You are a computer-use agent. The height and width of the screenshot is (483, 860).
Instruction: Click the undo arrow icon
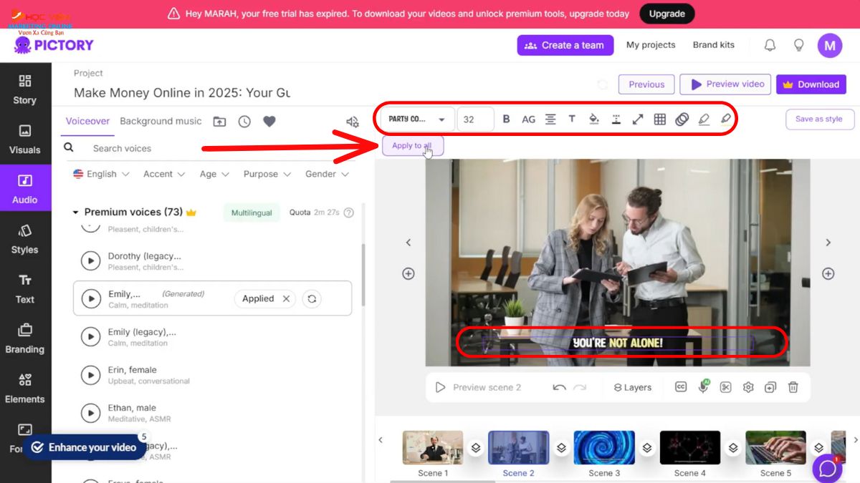(559, 387)
